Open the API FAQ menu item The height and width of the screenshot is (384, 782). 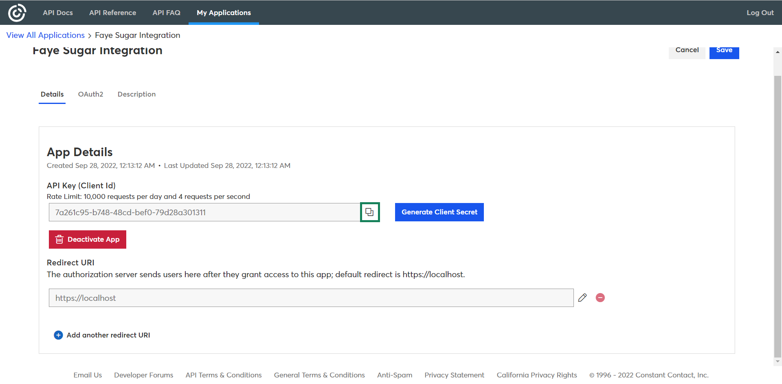[x=166, y=13]
